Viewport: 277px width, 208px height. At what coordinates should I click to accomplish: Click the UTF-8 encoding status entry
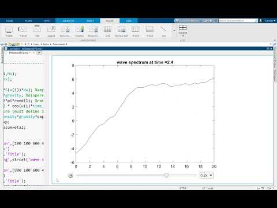[x=183, y=188]
